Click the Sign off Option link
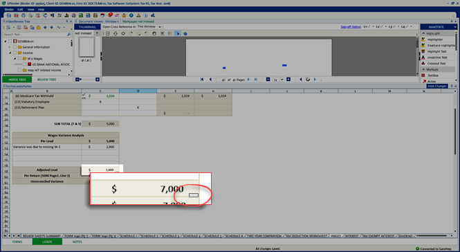 351,27
